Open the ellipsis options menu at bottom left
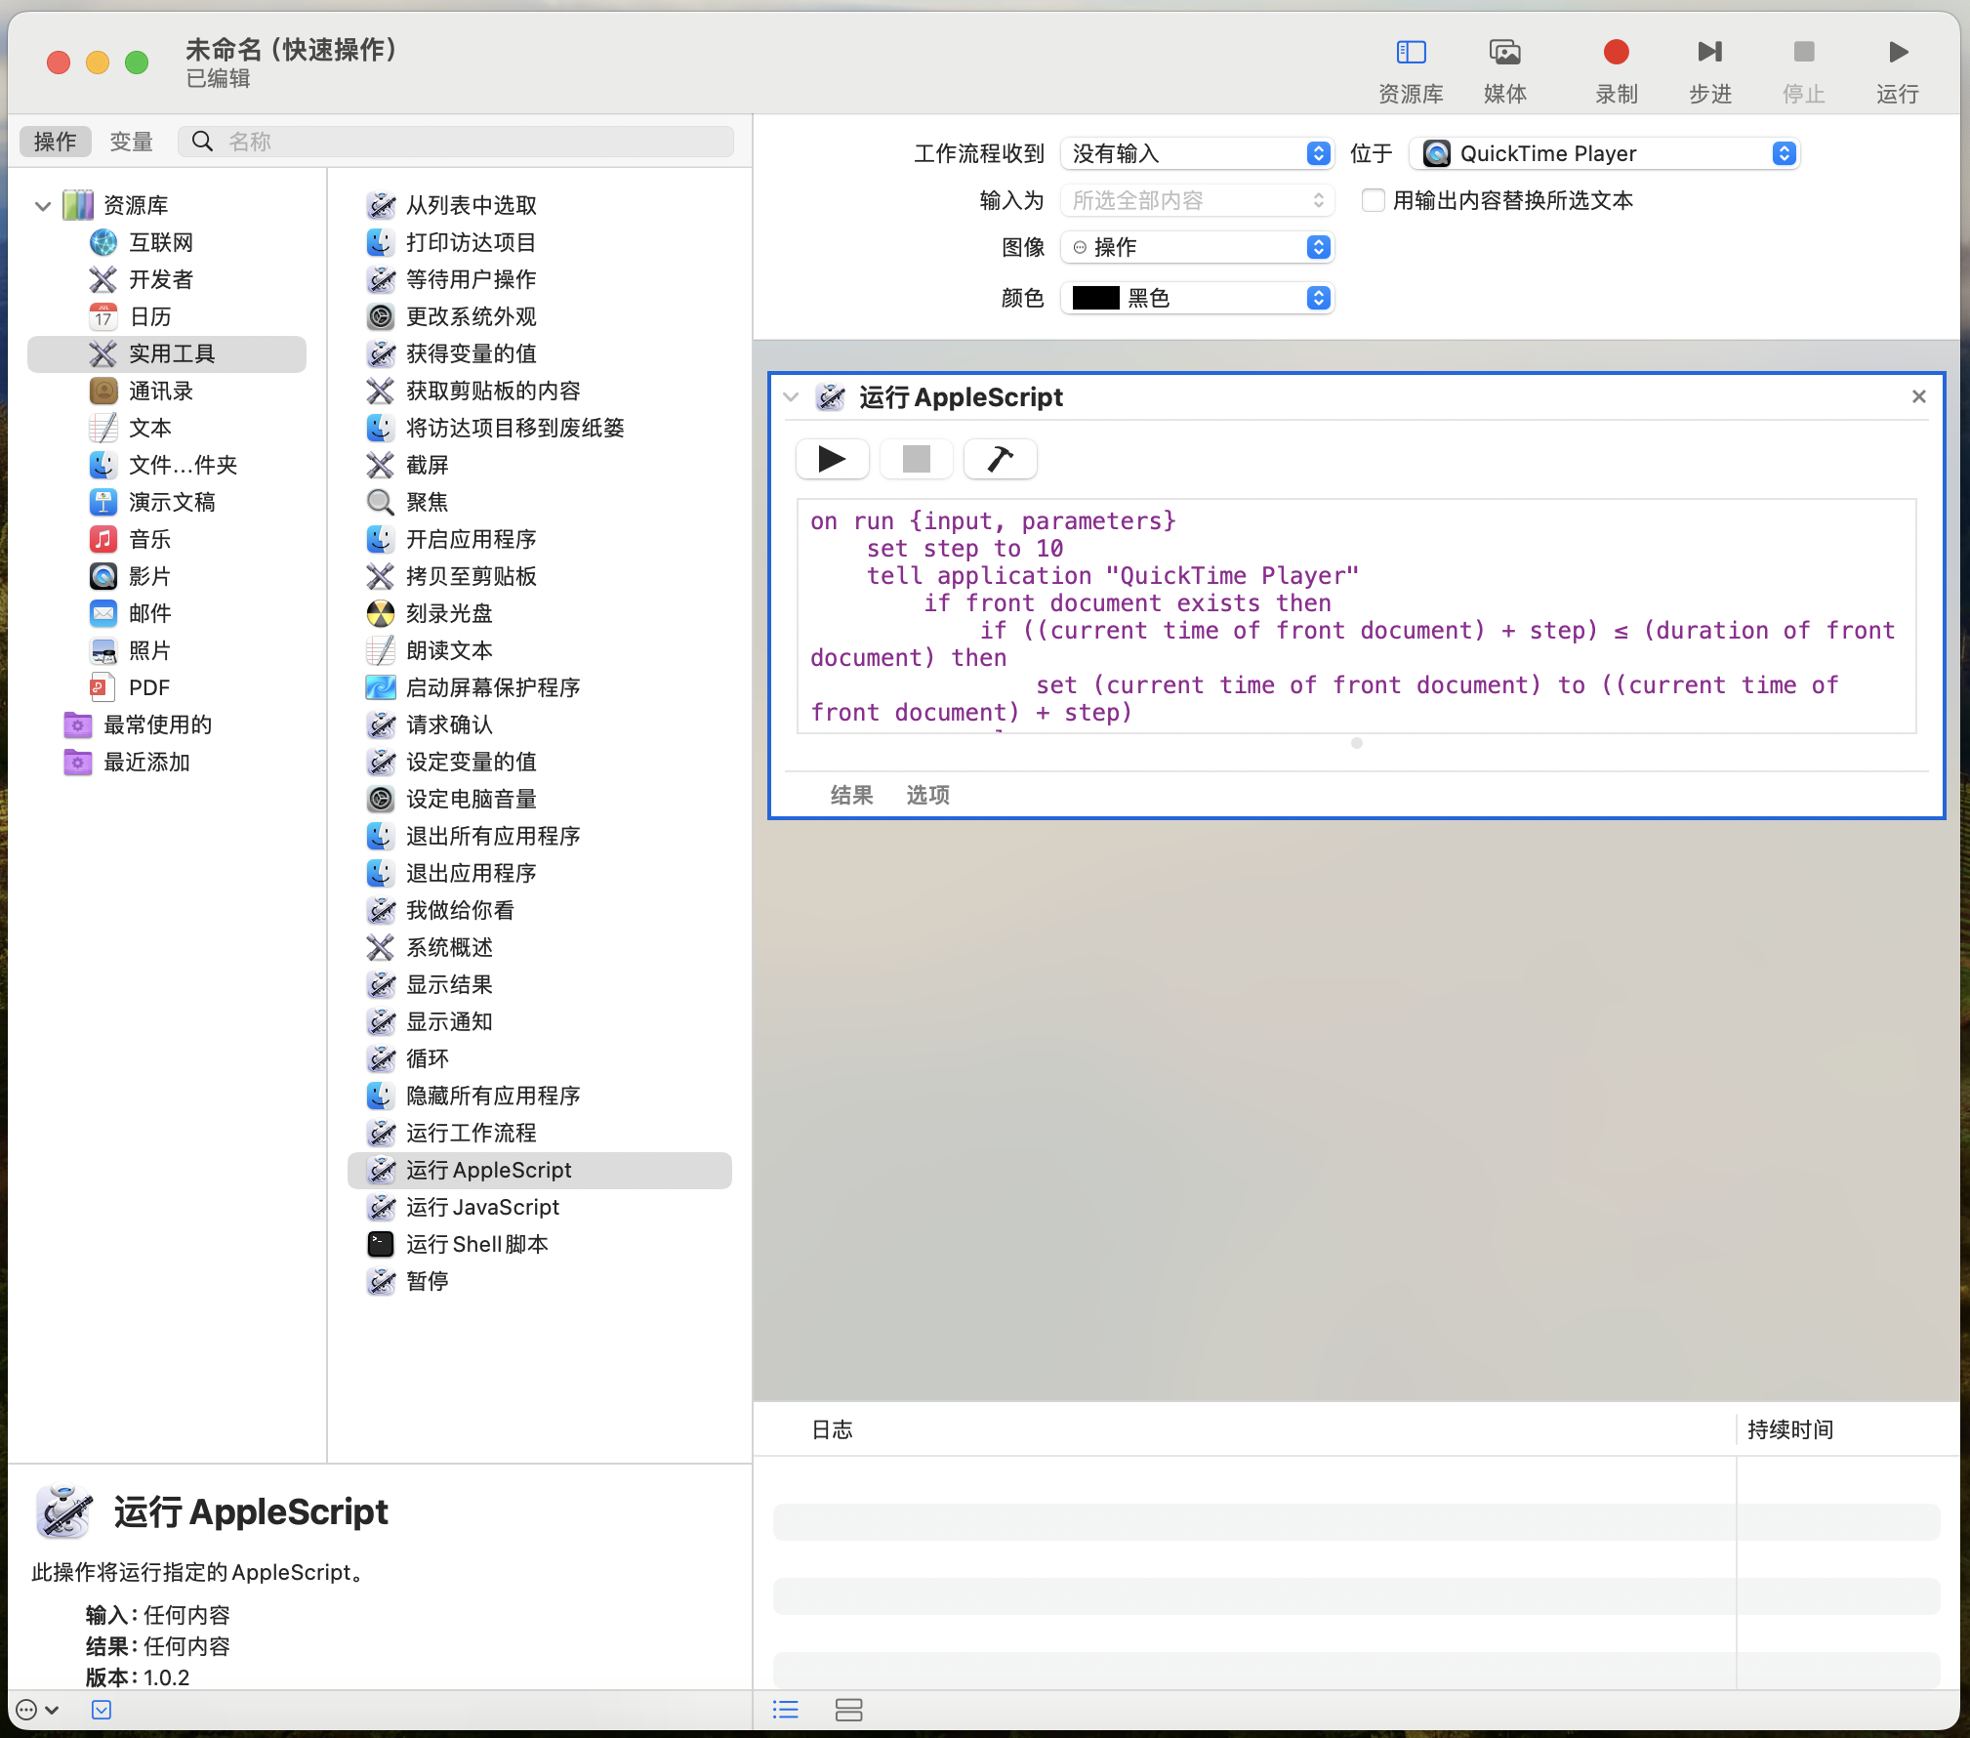 pyautogui.click(x=38, y=1710)
